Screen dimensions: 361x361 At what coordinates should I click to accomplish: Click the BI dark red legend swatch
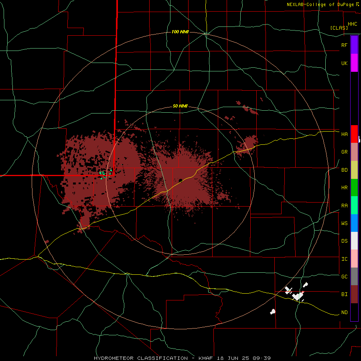354,294
